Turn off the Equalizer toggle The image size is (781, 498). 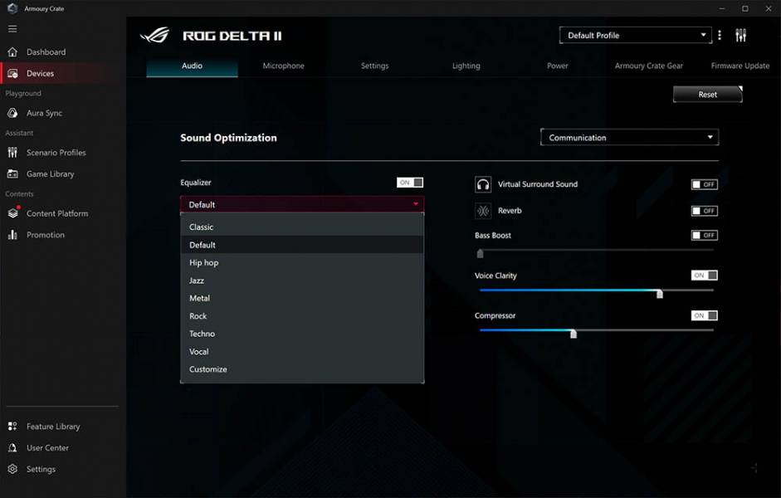point(410,183)
